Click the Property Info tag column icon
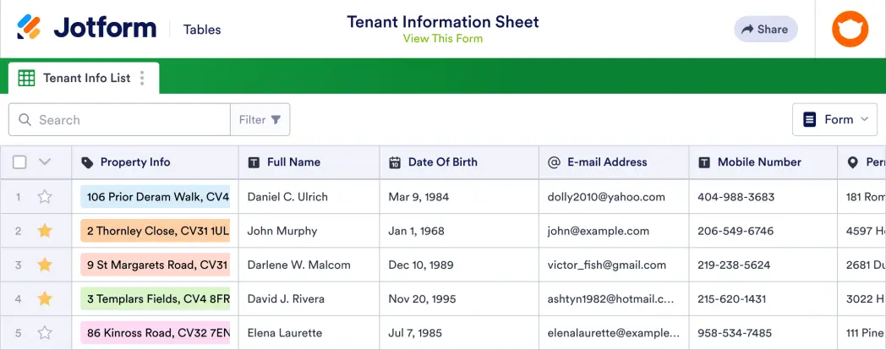Image resolution: width=886 pixels, height=350 pixels. point(87,162)
